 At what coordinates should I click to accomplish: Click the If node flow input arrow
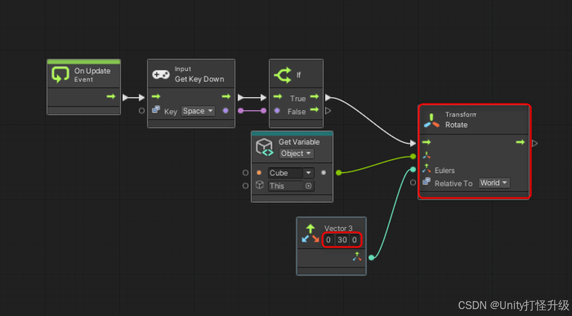[x=278, y=97]
